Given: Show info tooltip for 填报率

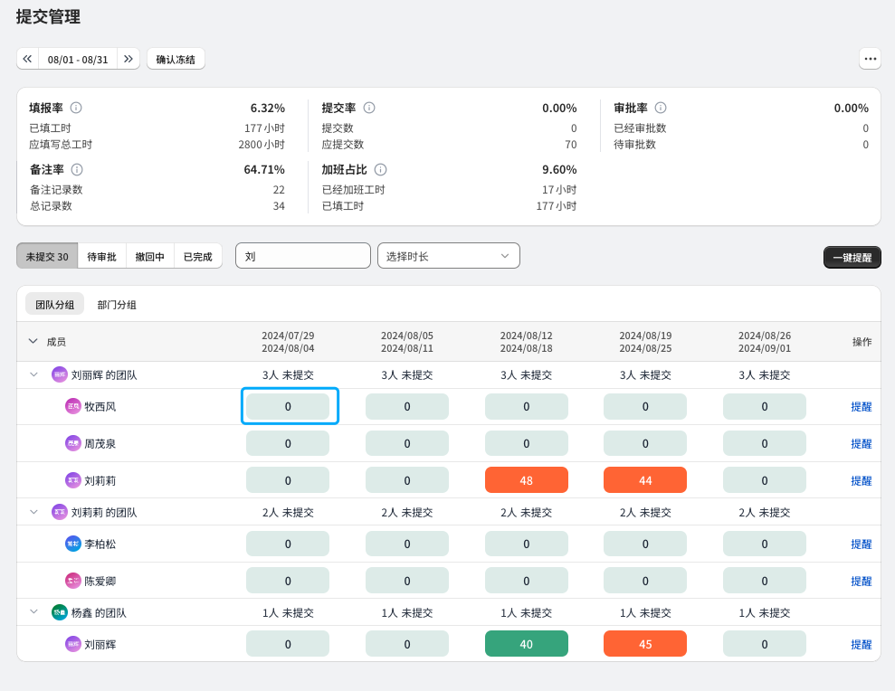Looking at the screenshot, I should click(x=76, y=108).
